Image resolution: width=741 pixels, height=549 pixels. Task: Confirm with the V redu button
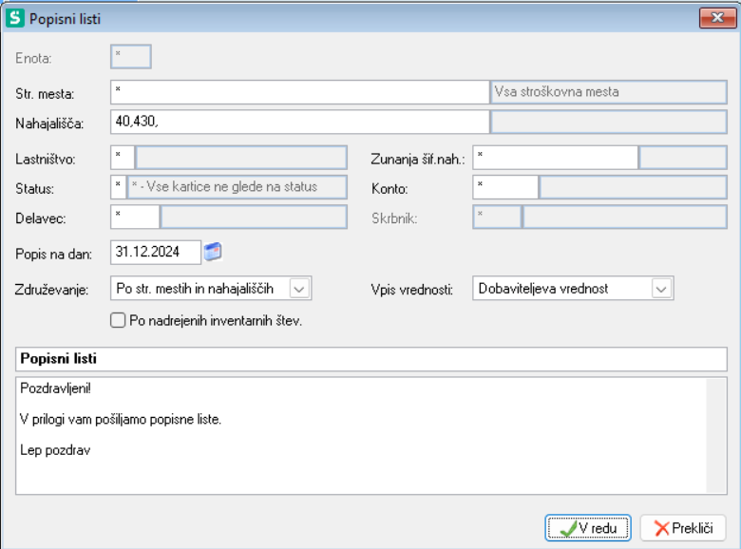(588, 528)
